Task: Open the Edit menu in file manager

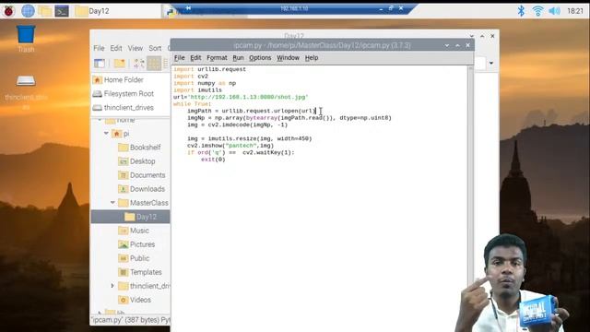Action: [116, 48]
